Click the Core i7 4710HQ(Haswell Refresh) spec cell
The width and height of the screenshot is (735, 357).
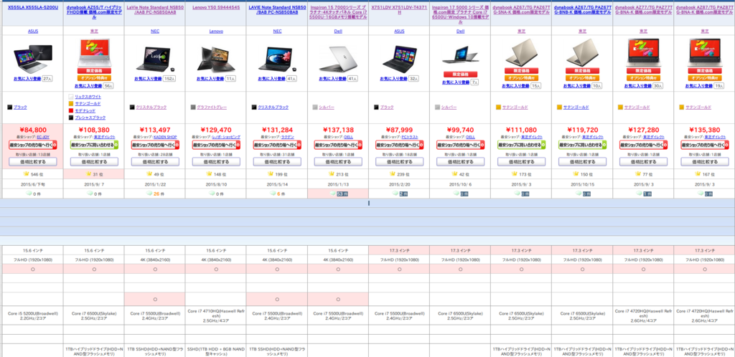(216, 314)
